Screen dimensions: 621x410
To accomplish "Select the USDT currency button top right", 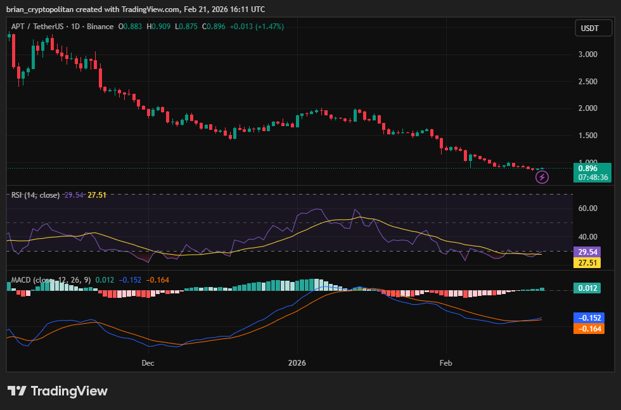I will [x=593, y=28].
